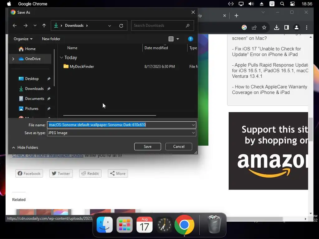Sort by Name column header
This screenshot has width=319, height=239.
click(x=72, y=48)
